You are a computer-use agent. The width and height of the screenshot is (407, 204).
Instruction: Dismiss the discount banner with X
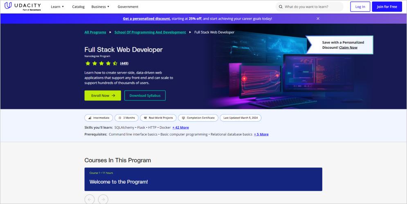click(x=318, y=19)
